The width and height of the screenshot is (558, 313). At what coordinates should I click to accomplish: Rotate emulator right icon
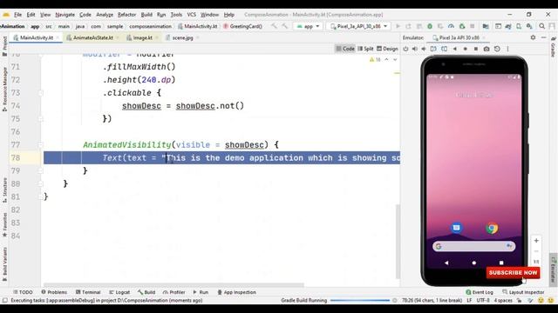[444, 49]
